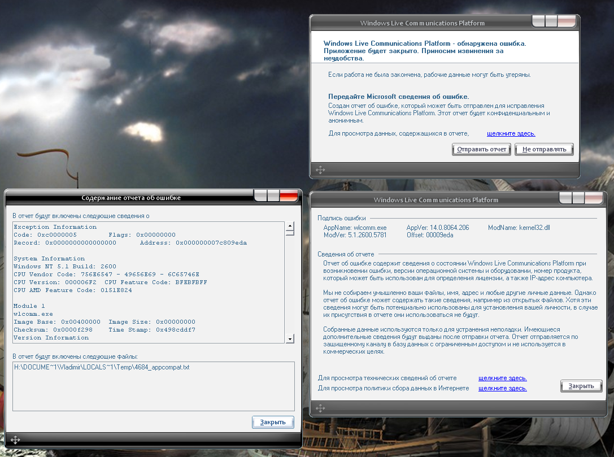Click move handle icon in the Send report dialog
The image size is (614, 457).
[320, 169]
